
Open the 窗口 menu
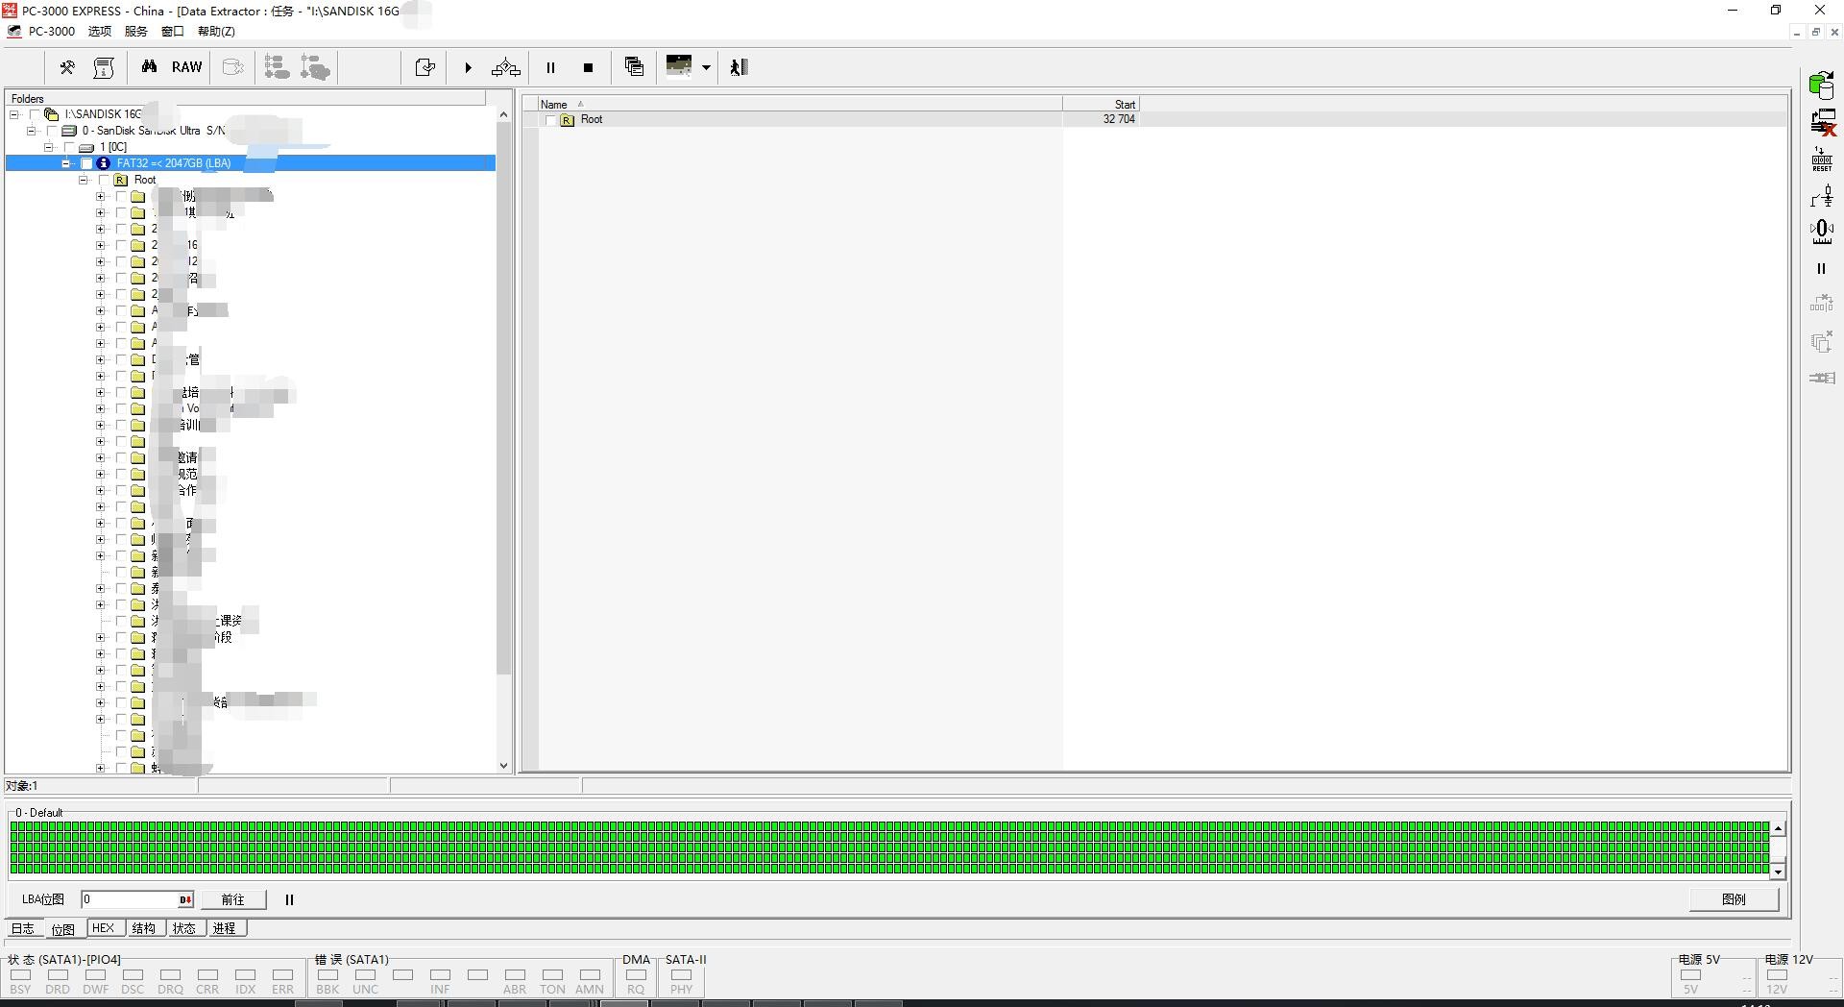[x=173, y=31]
